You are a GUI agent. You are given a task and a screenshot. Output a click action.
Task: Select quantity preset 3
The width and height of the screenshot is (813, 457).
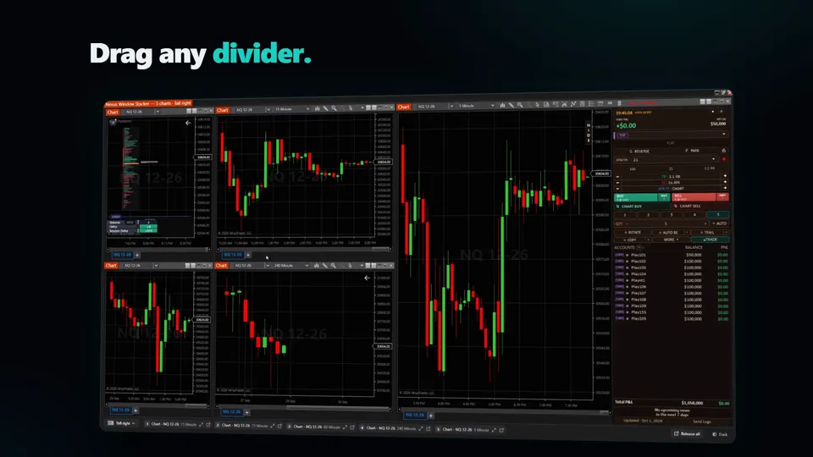[672, 214]
